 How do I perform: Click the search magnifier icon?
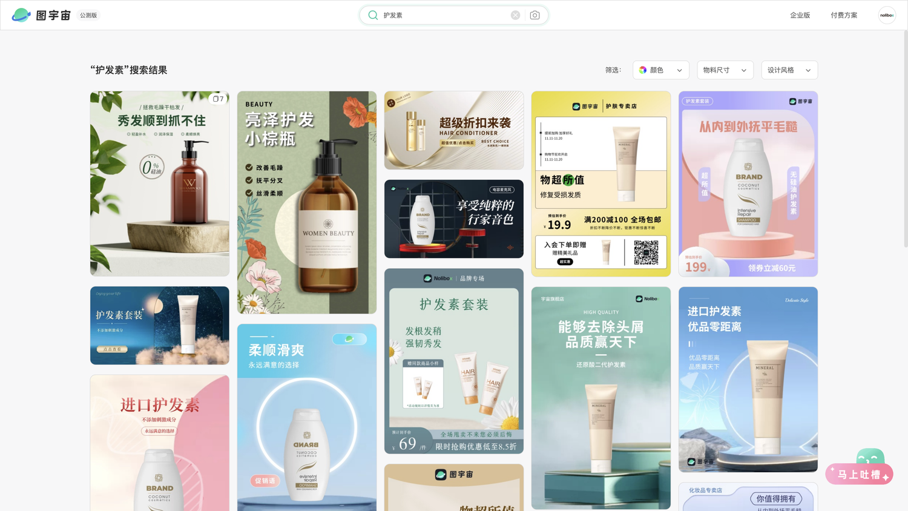click(373, 15)
